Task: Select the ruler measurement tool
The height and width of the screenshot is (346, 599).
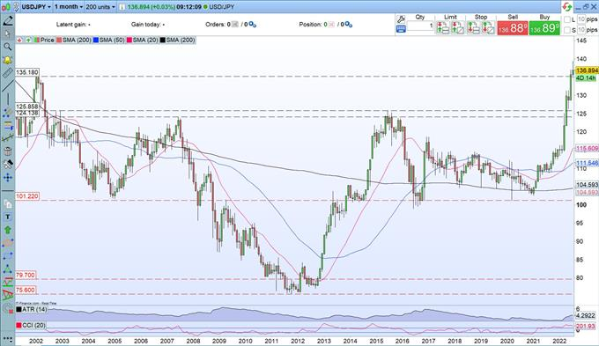Action: pos(7,73)
